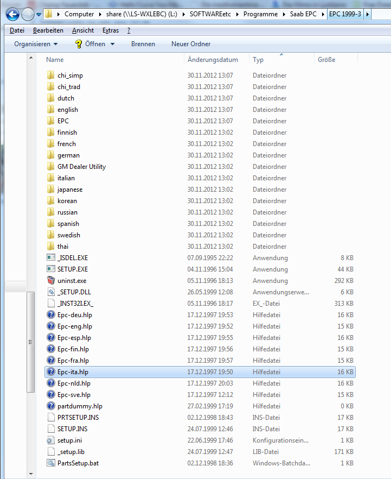This screenshot has height=479, width=391.
Task: Open the Extras menu
Action: coord(111,30)
